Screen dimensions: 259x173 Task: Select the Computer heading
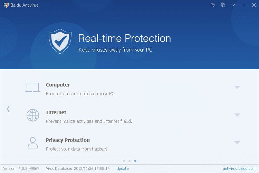pos(58,85)
